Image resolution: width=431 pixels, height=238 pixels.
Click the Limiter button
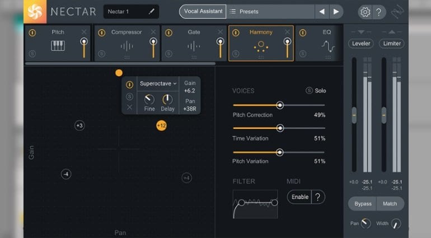(392, 44)
